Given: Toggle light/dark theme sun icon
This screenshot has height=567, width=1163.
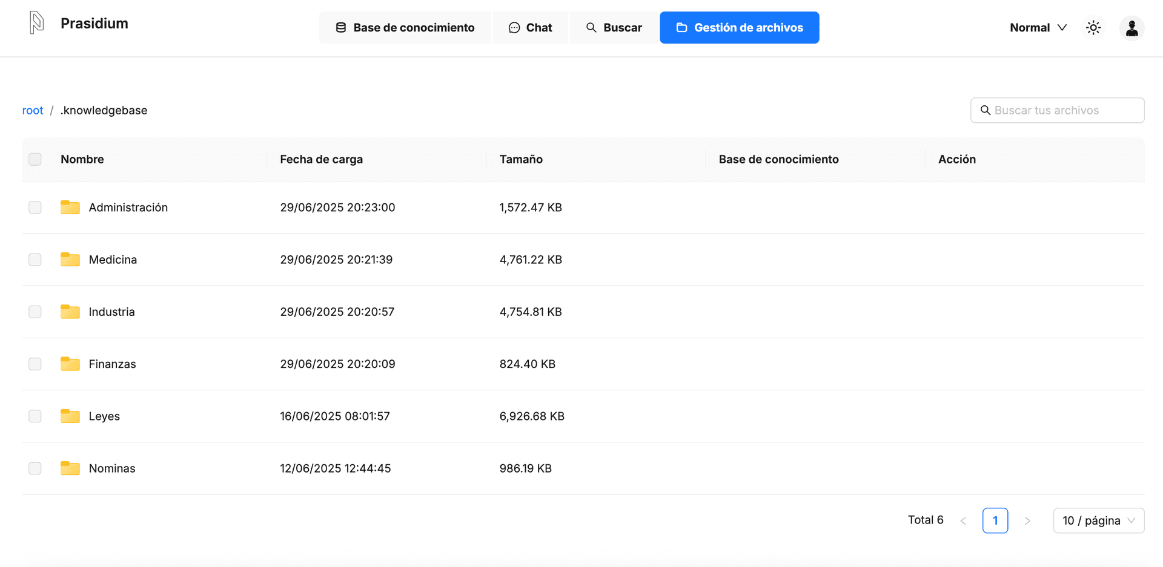Looking at the screenshot, I should click(1093, 28).
